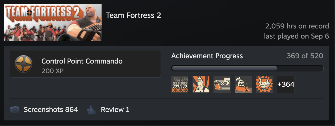Open the Screenshots 864 link
Image resolution: width=335 pixels, height=126 pixels.
pos(51,110)
